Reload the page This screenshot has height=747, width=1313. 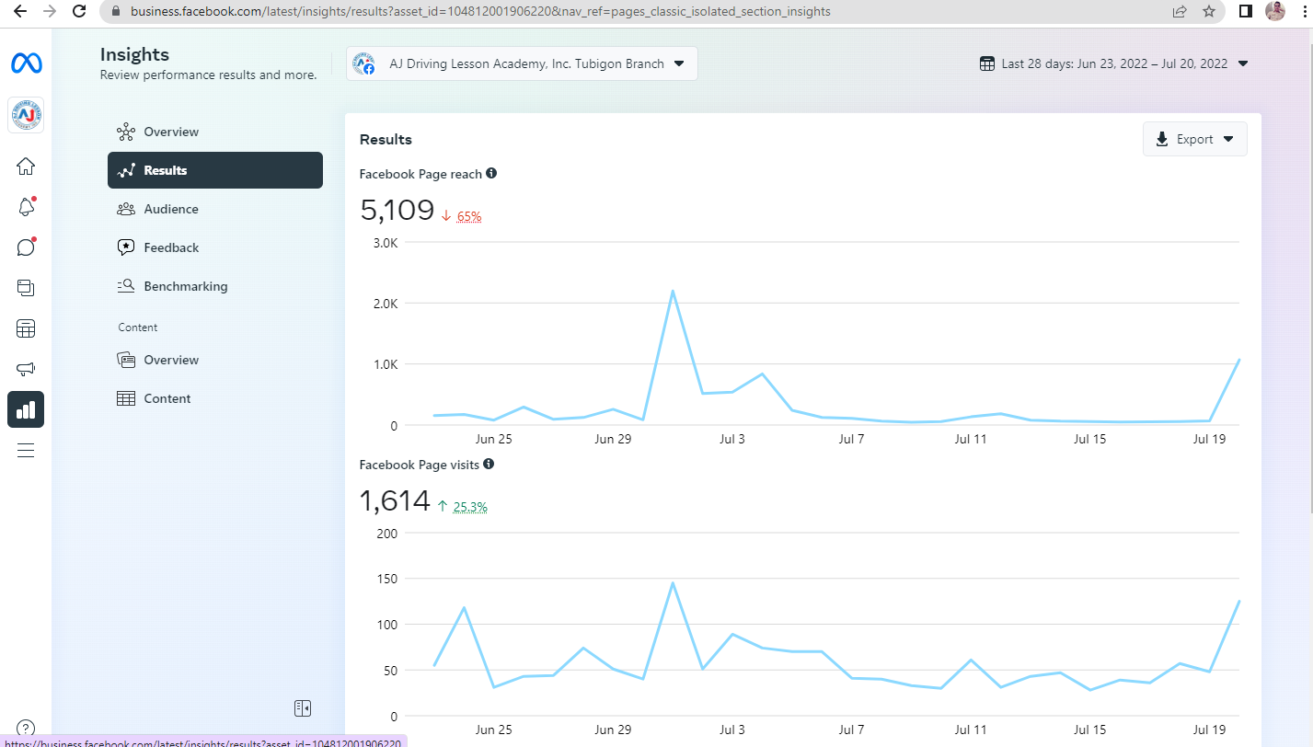pyautogui.click(x=80, y=12)
